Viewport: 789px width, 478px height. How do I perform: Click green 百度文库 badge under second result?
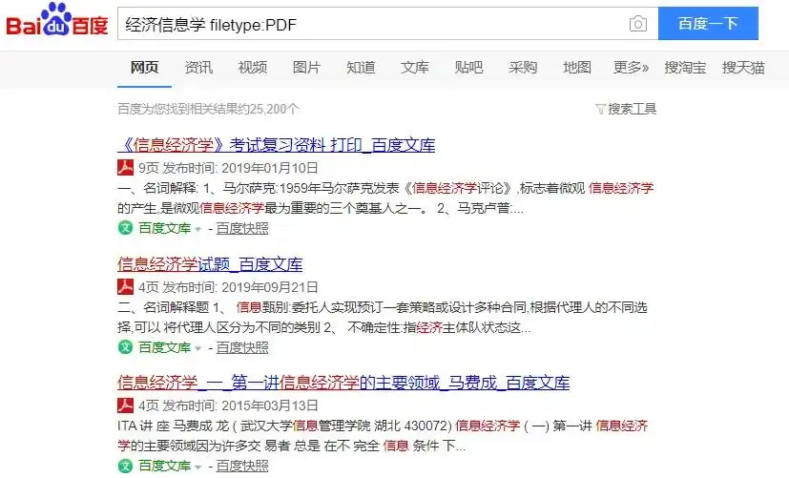pyautogui.click(x=125, y=347)
